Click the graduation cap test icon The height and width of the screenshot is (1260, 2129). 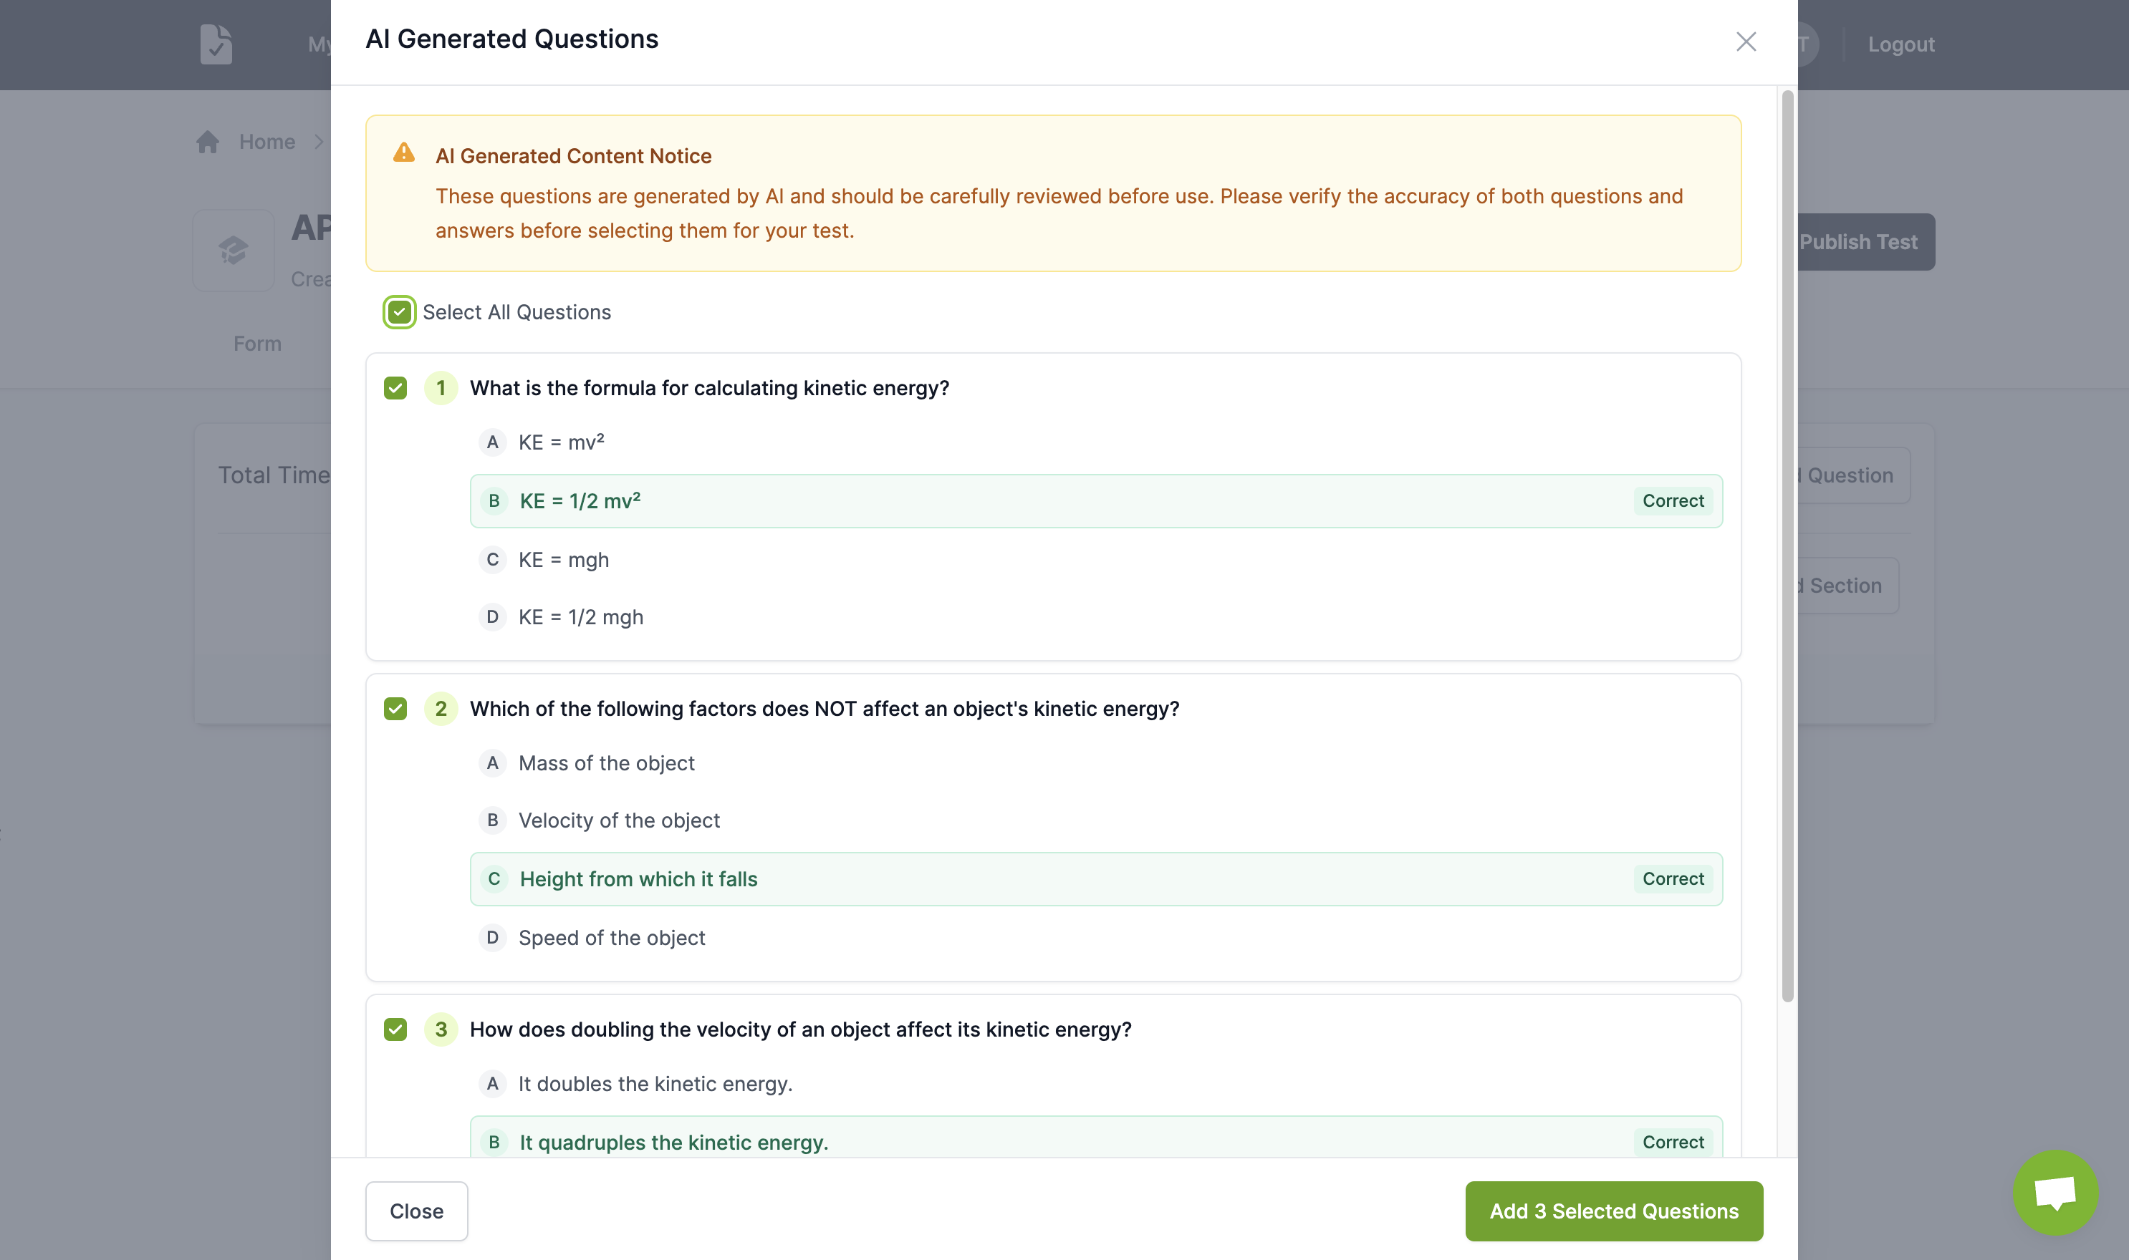click(x=234, y=251)
